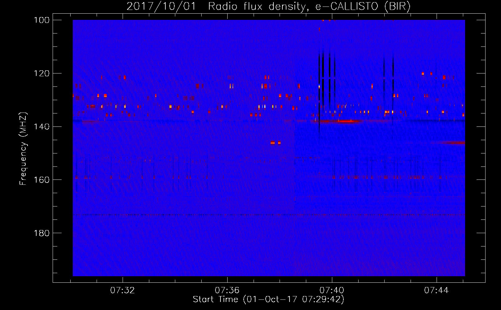Click the 140 frequency tick label
The image size is (501, 310).
(x=42, y=127)
